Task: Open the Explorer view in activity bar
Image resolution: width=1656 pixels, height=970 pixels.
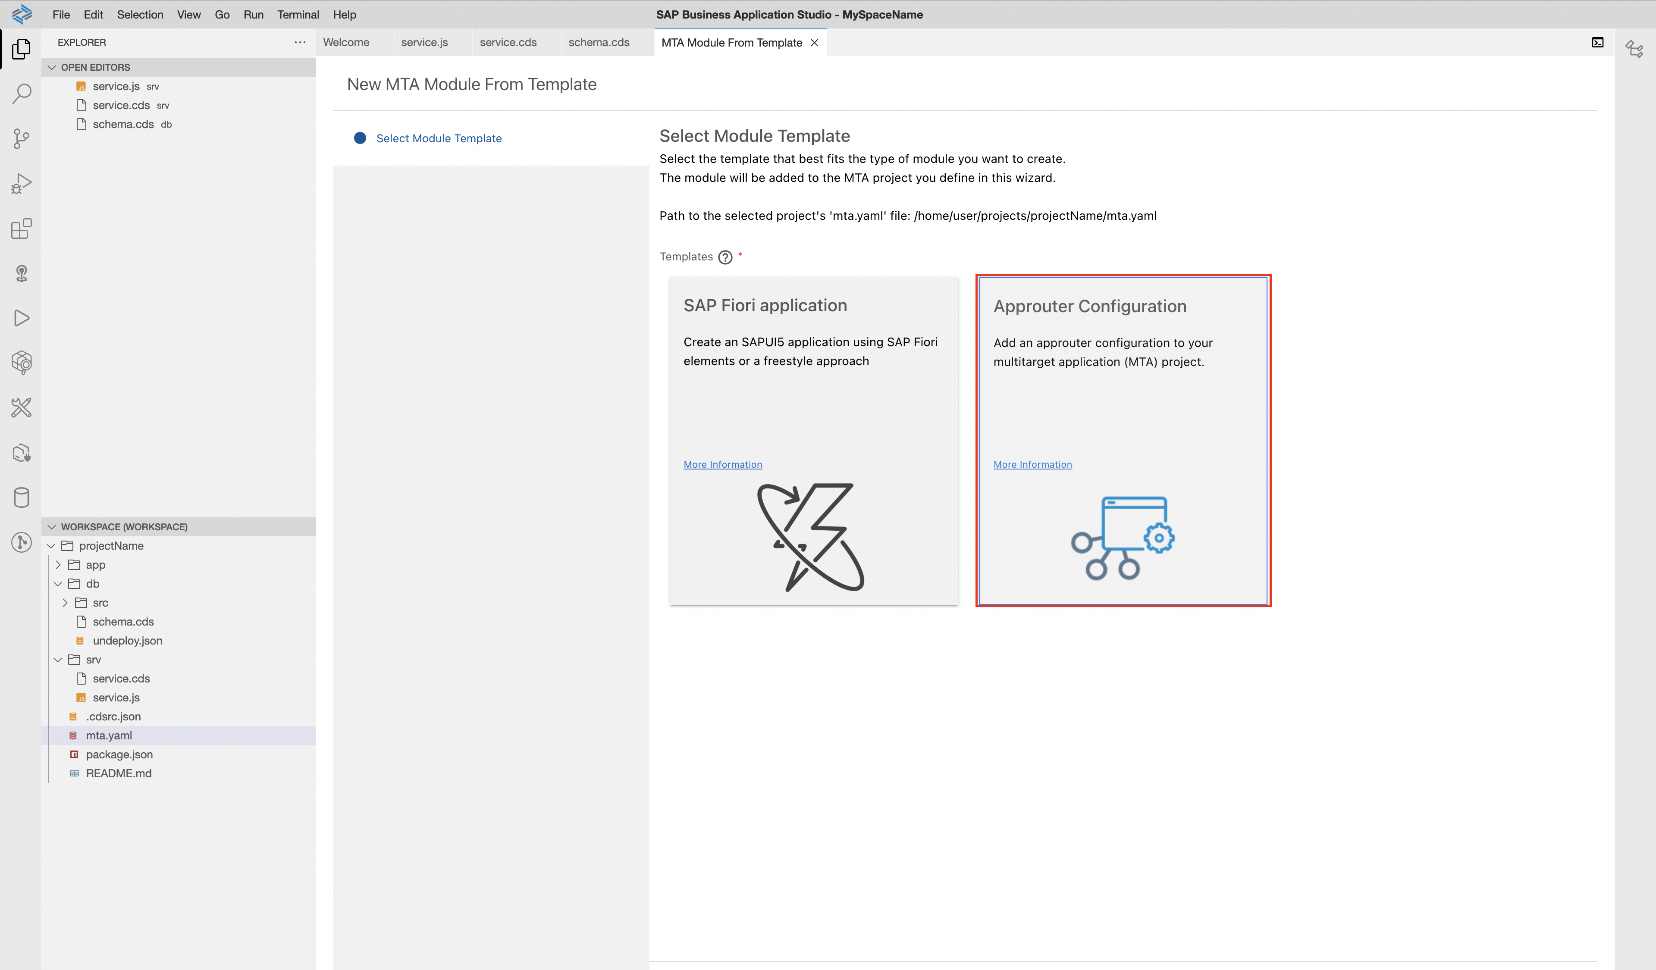Action: coord(21,49)
